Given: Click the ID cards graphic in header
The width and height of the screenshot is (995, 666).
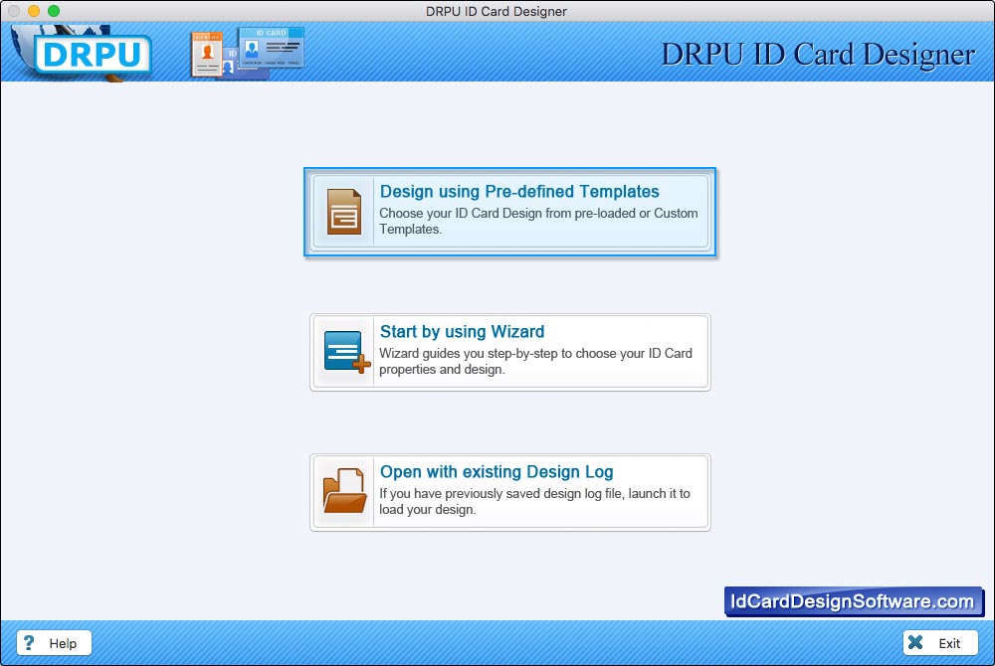Looking at the screenshot, I should coord(248,53).
